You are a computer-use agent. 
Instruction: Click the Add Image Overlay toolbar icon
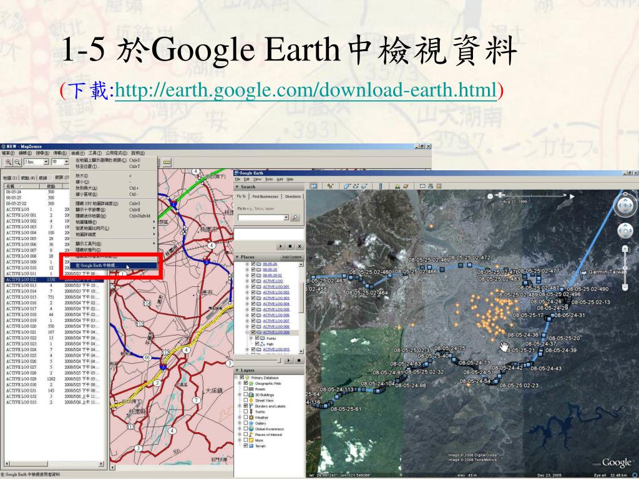[364, 186]
